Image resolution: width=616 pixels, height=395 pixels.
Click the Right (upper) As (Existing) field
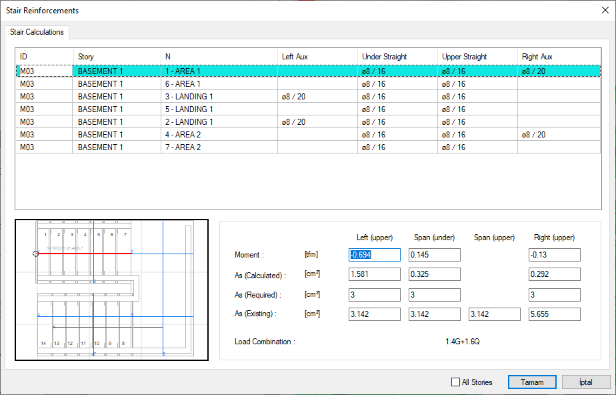point(554,314)
